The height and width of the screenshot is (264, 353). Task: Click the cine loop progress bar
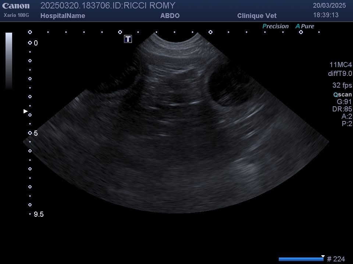(x=301, y=259)
